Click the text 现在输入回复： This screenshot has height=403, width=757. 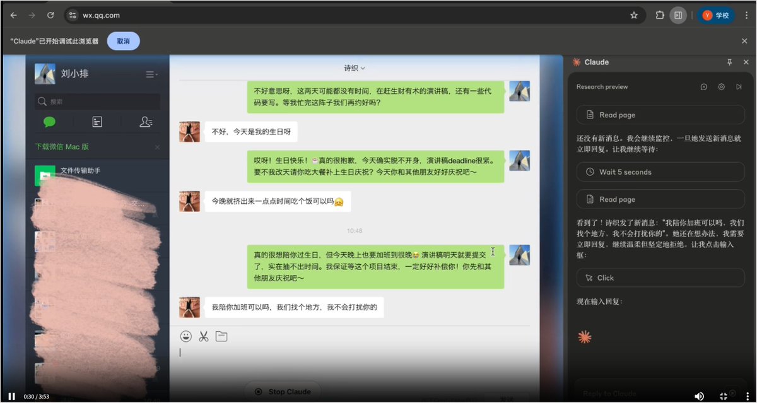[x=599, y=301]
